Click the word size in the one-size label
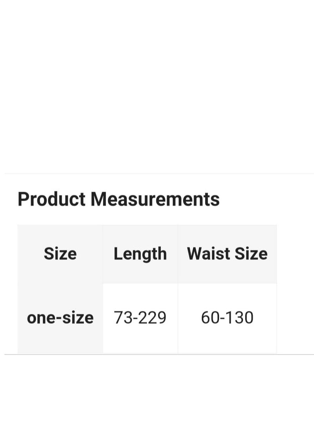 click(x=77, y=317)
